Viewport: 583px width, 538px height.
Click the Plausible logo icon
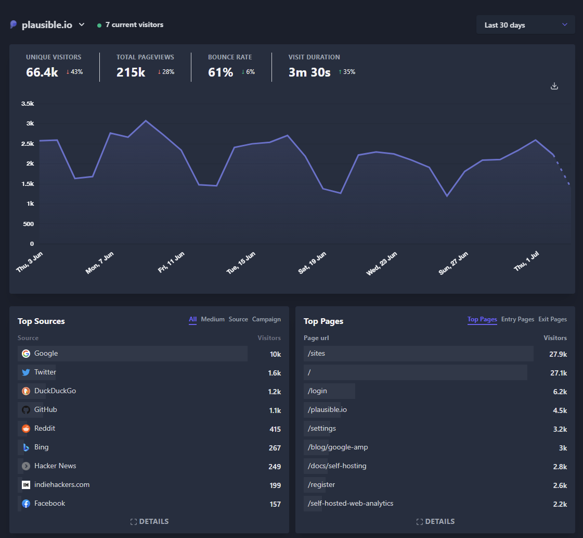[13, 24]
